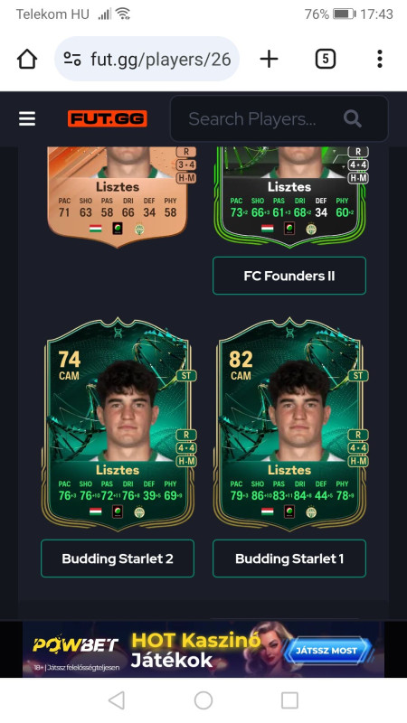Open Budding Starlet 2 evolution
This screenshot has width=407, height=723.
(118, 559)
